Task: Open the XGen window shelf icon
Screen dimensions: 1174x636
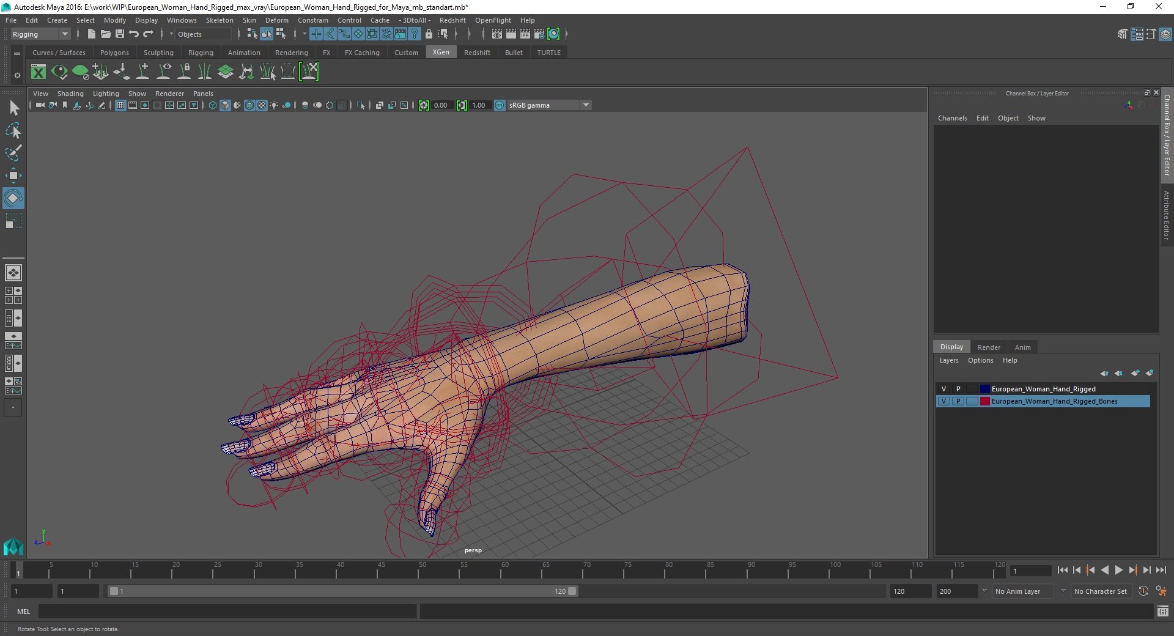Action: [39, 72]
